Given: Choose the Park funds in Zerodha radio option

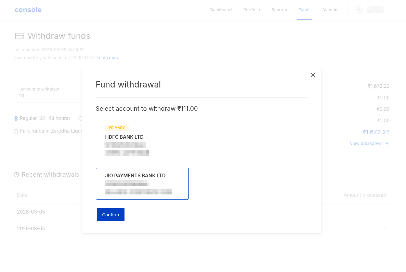Looking at the screenshot, I should tap(16, 131).
